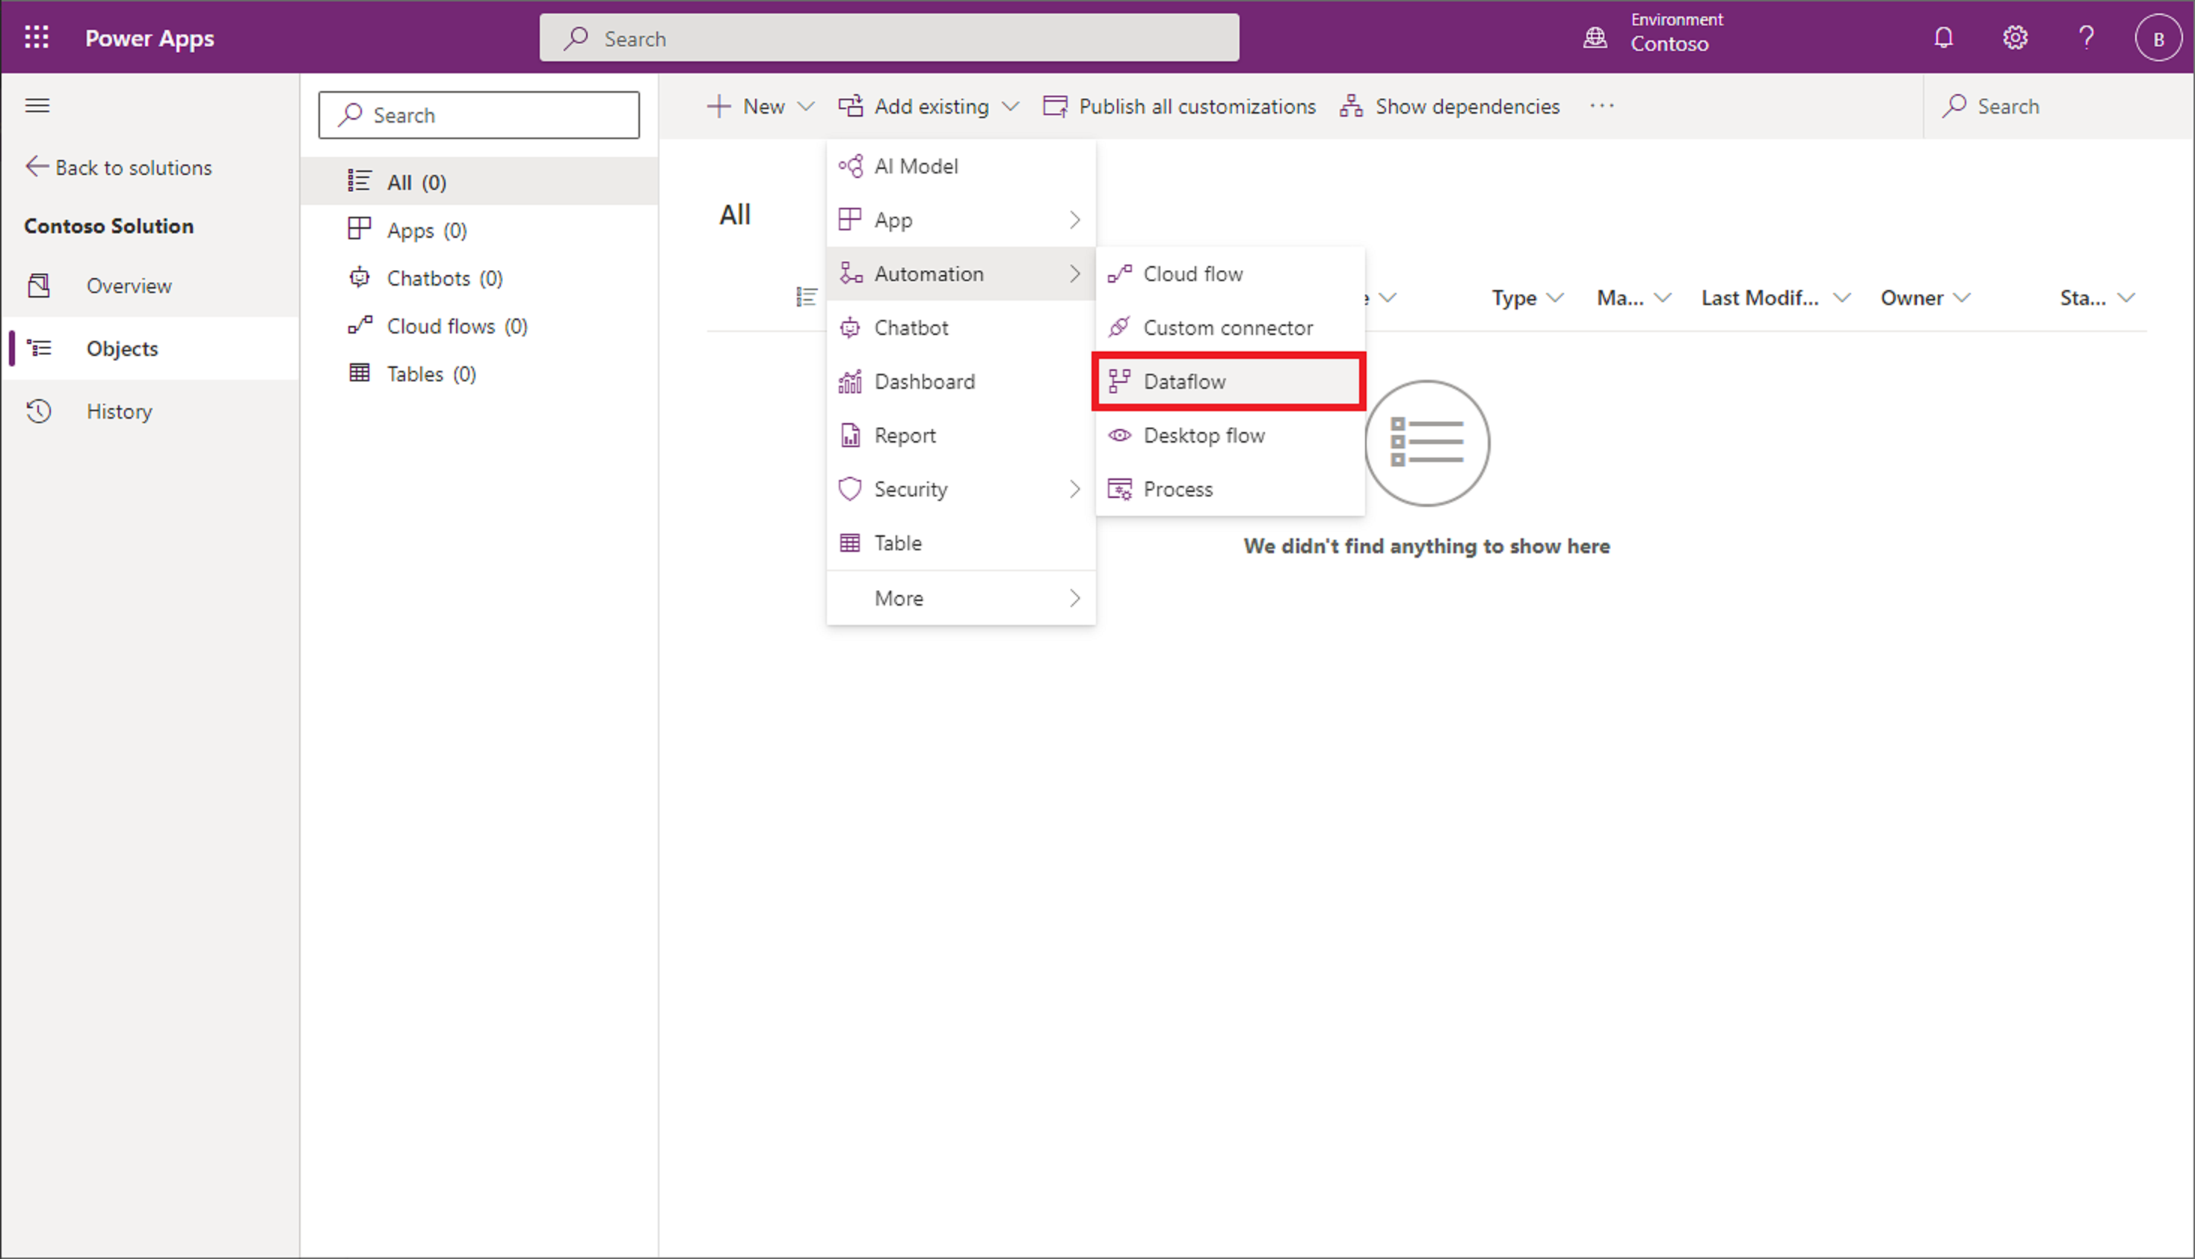
Task: Open the settings gear icon
Action: 2015,37
